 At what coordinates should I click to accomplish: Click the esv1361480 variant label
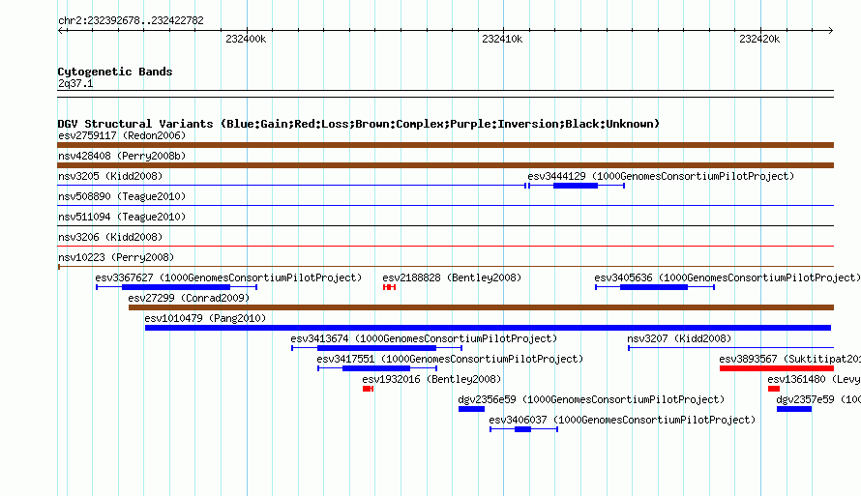[x=815, y=379]
